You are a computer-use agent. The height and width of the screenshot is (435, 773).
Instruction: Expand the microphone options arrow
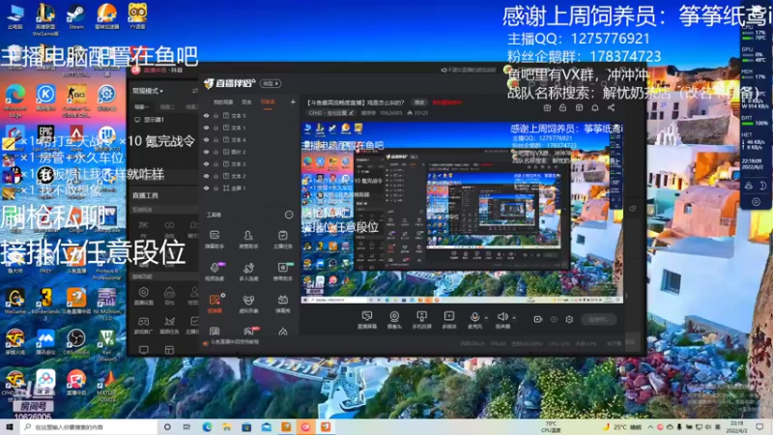487,318
